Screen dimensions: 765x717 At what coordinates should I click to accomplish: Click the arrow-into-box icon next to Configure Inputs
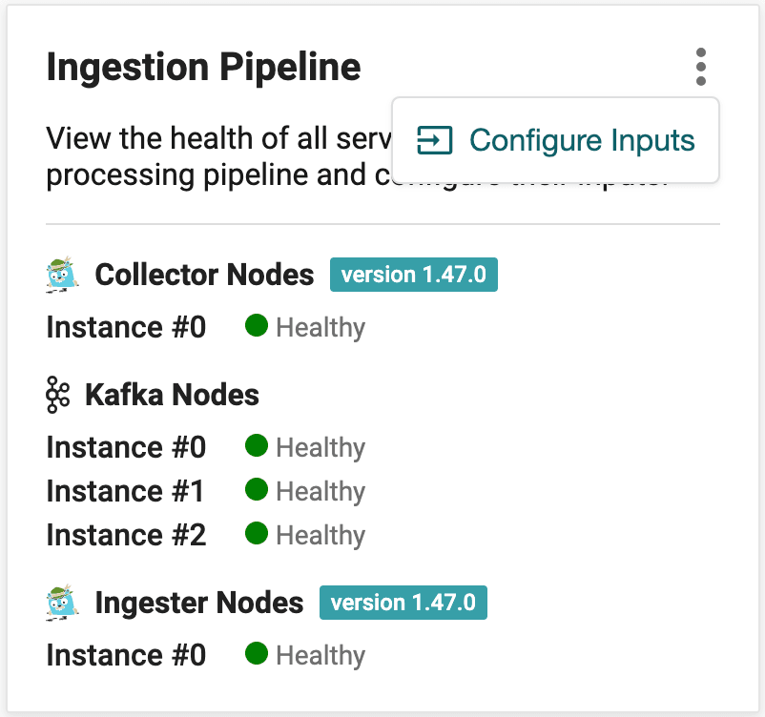click(434, 139)
